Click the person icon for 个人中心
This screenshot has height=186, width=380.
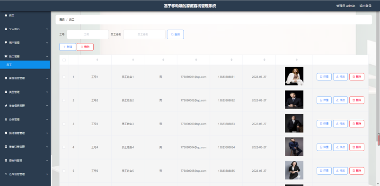point(6,29)
